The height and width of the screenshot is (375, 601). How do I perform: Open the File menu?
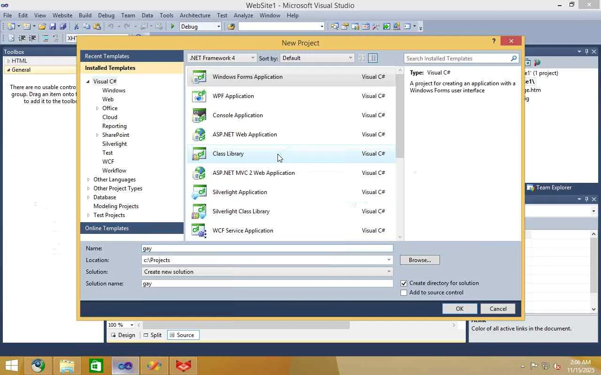click(8, 15)
